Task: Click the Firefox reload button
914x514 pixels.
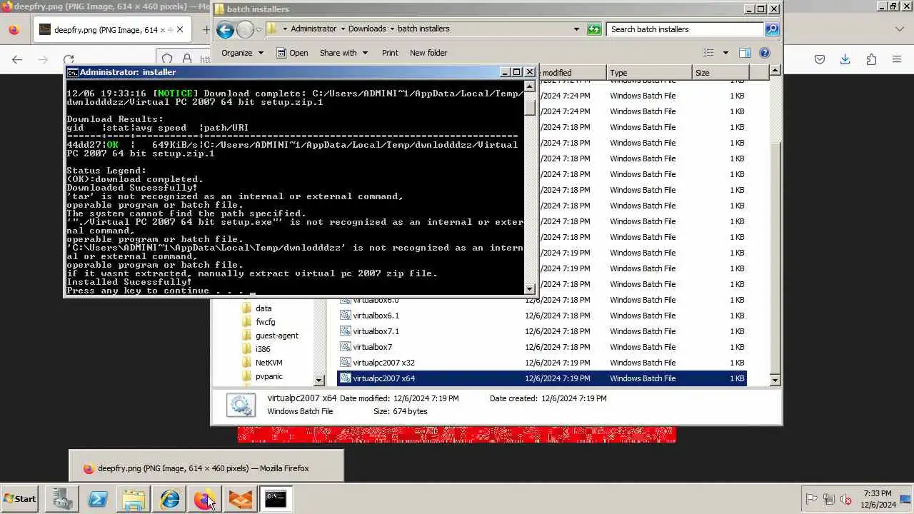Action: pos(68,59)
